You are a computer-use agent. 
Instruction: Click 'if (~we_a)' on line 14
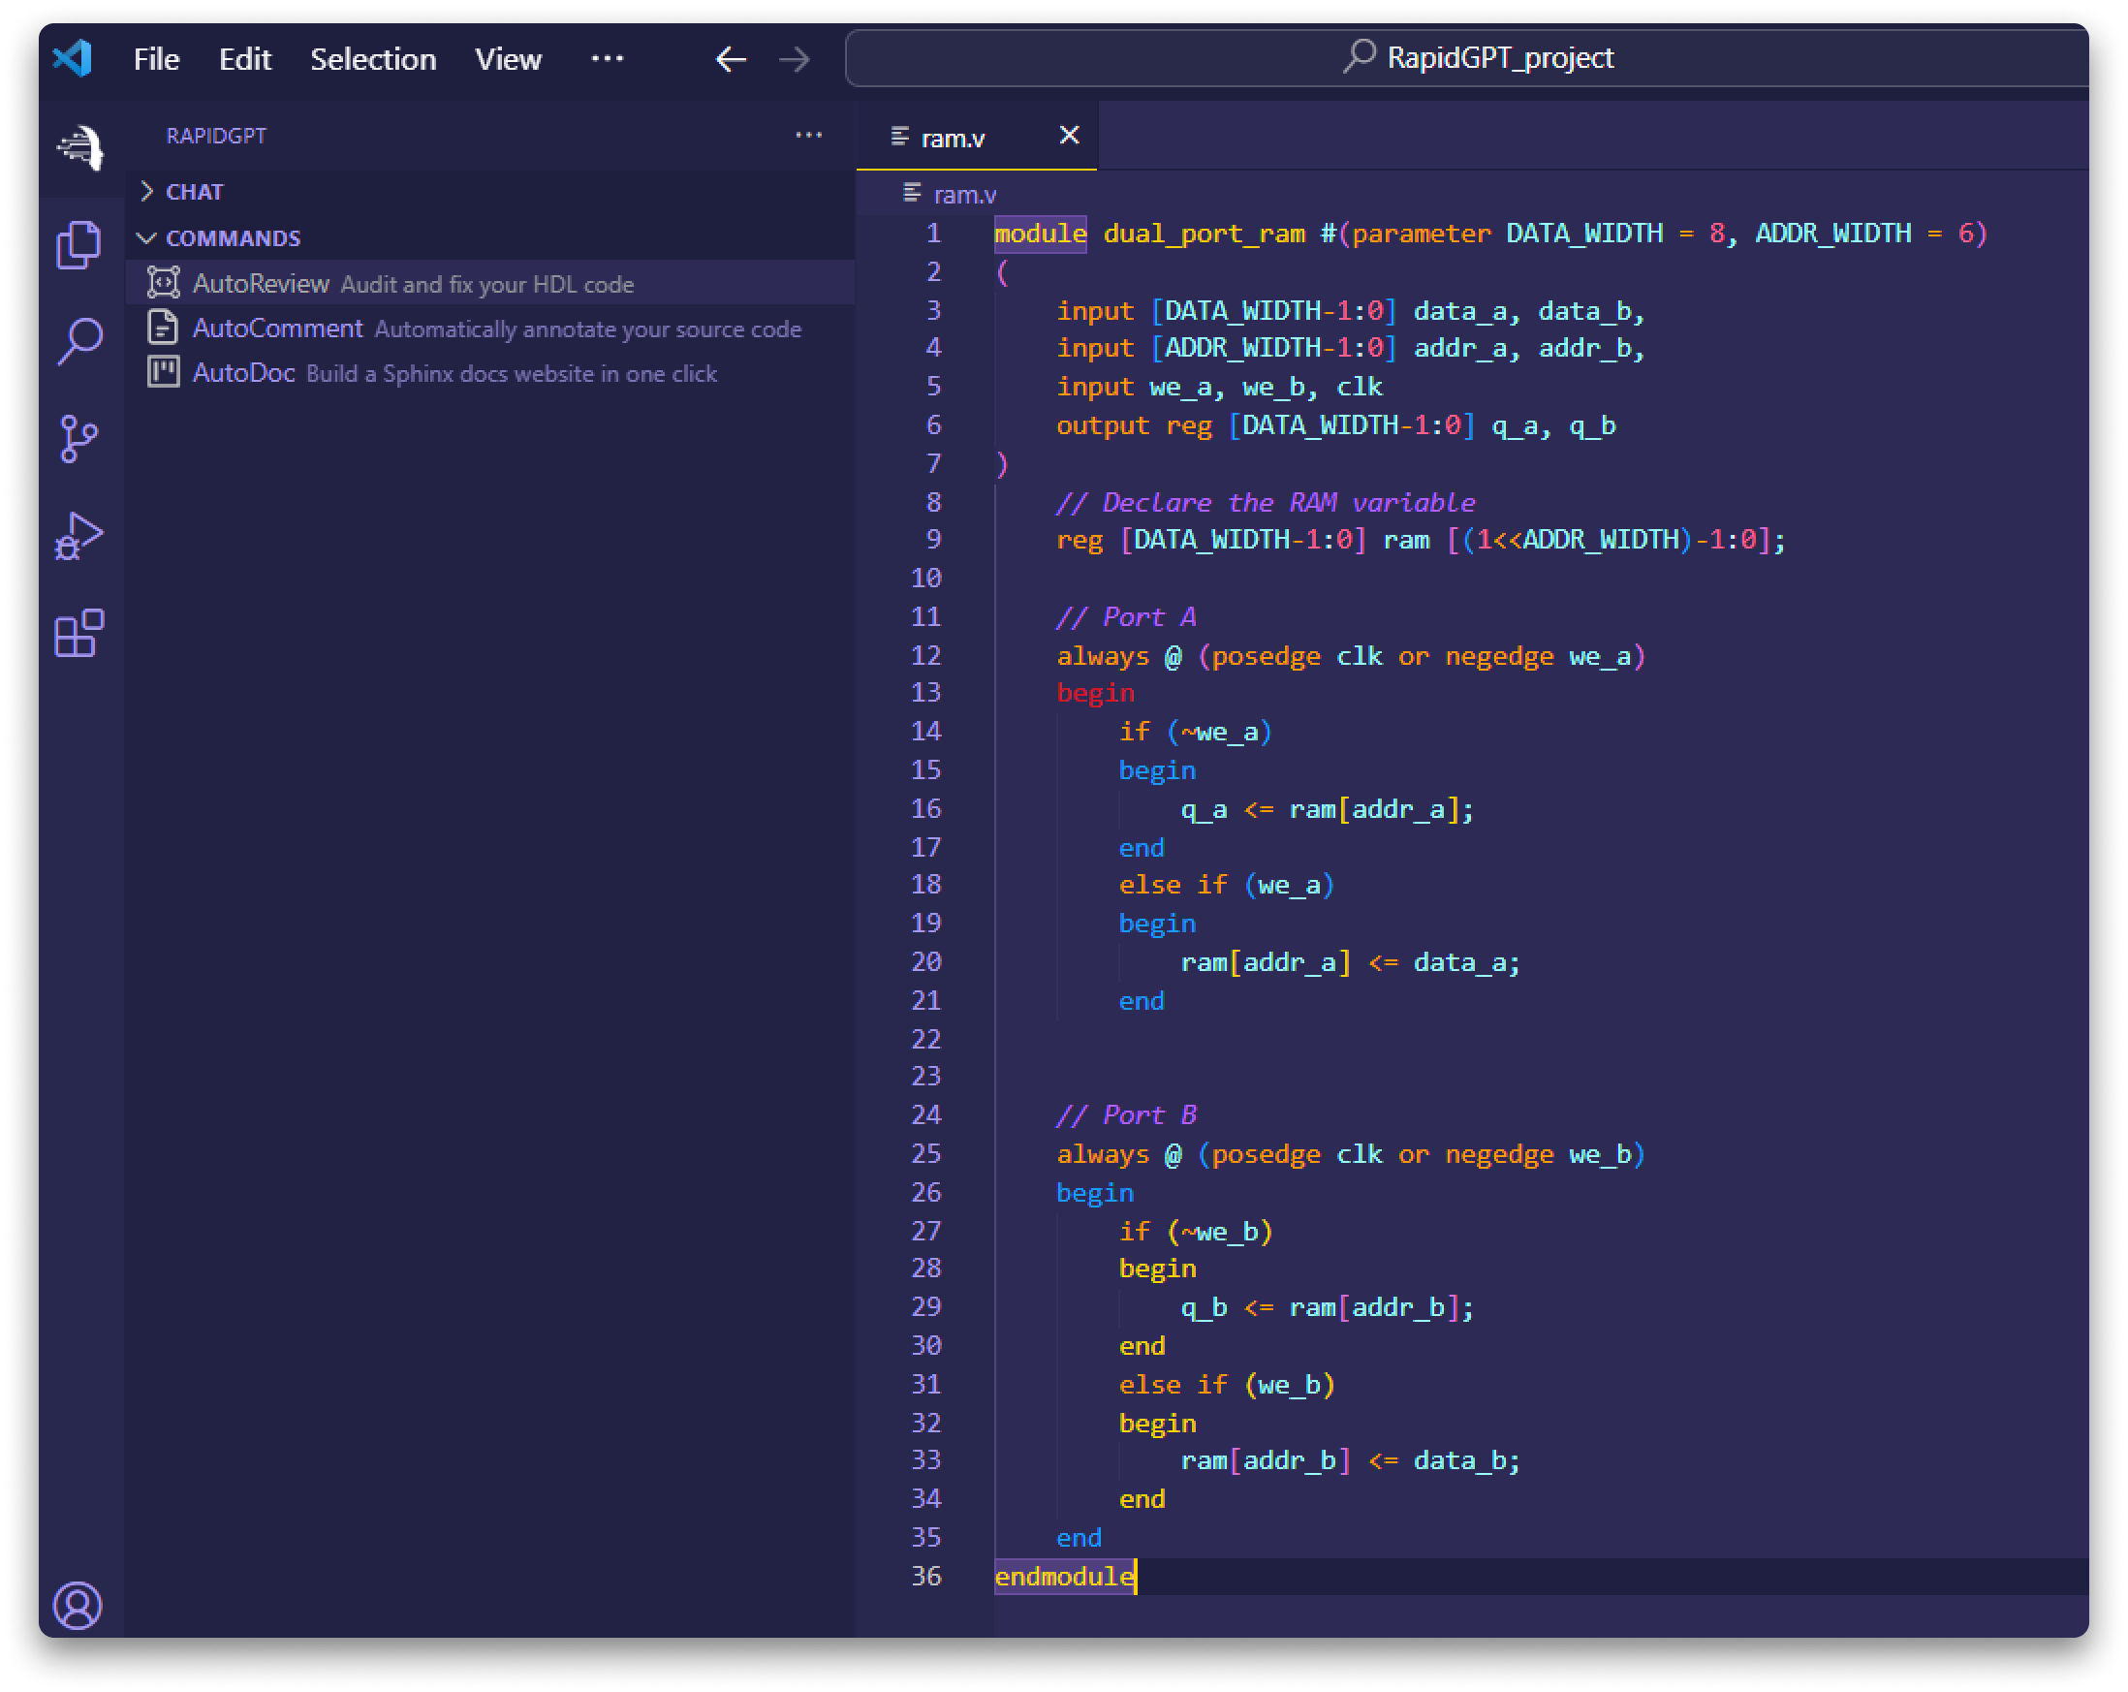[1195, 731]
